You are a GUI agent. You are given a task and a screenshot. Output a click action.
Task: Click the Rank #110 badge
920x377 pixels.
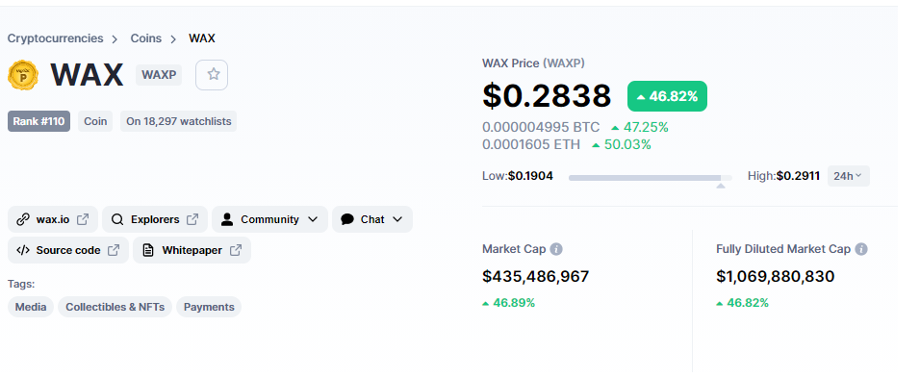(38, 121)
